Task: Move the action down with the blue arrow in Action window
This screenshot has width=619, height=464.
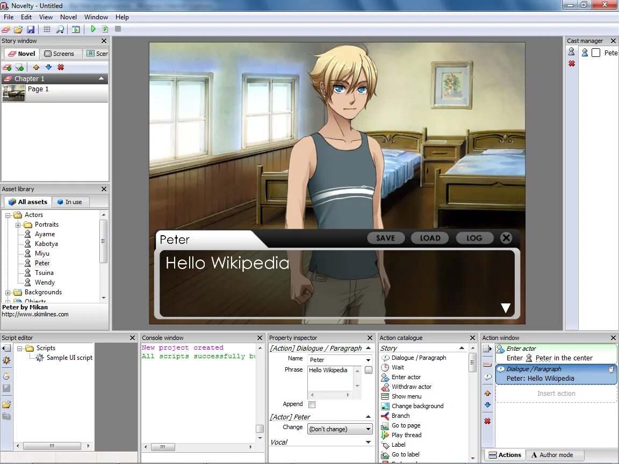Action: (x=488, y=405)
